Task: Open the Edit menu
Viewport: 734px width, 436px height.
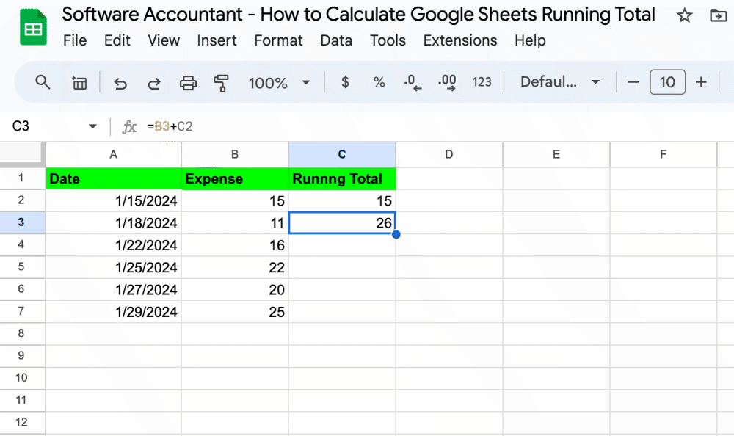Action: pos(117,41)
